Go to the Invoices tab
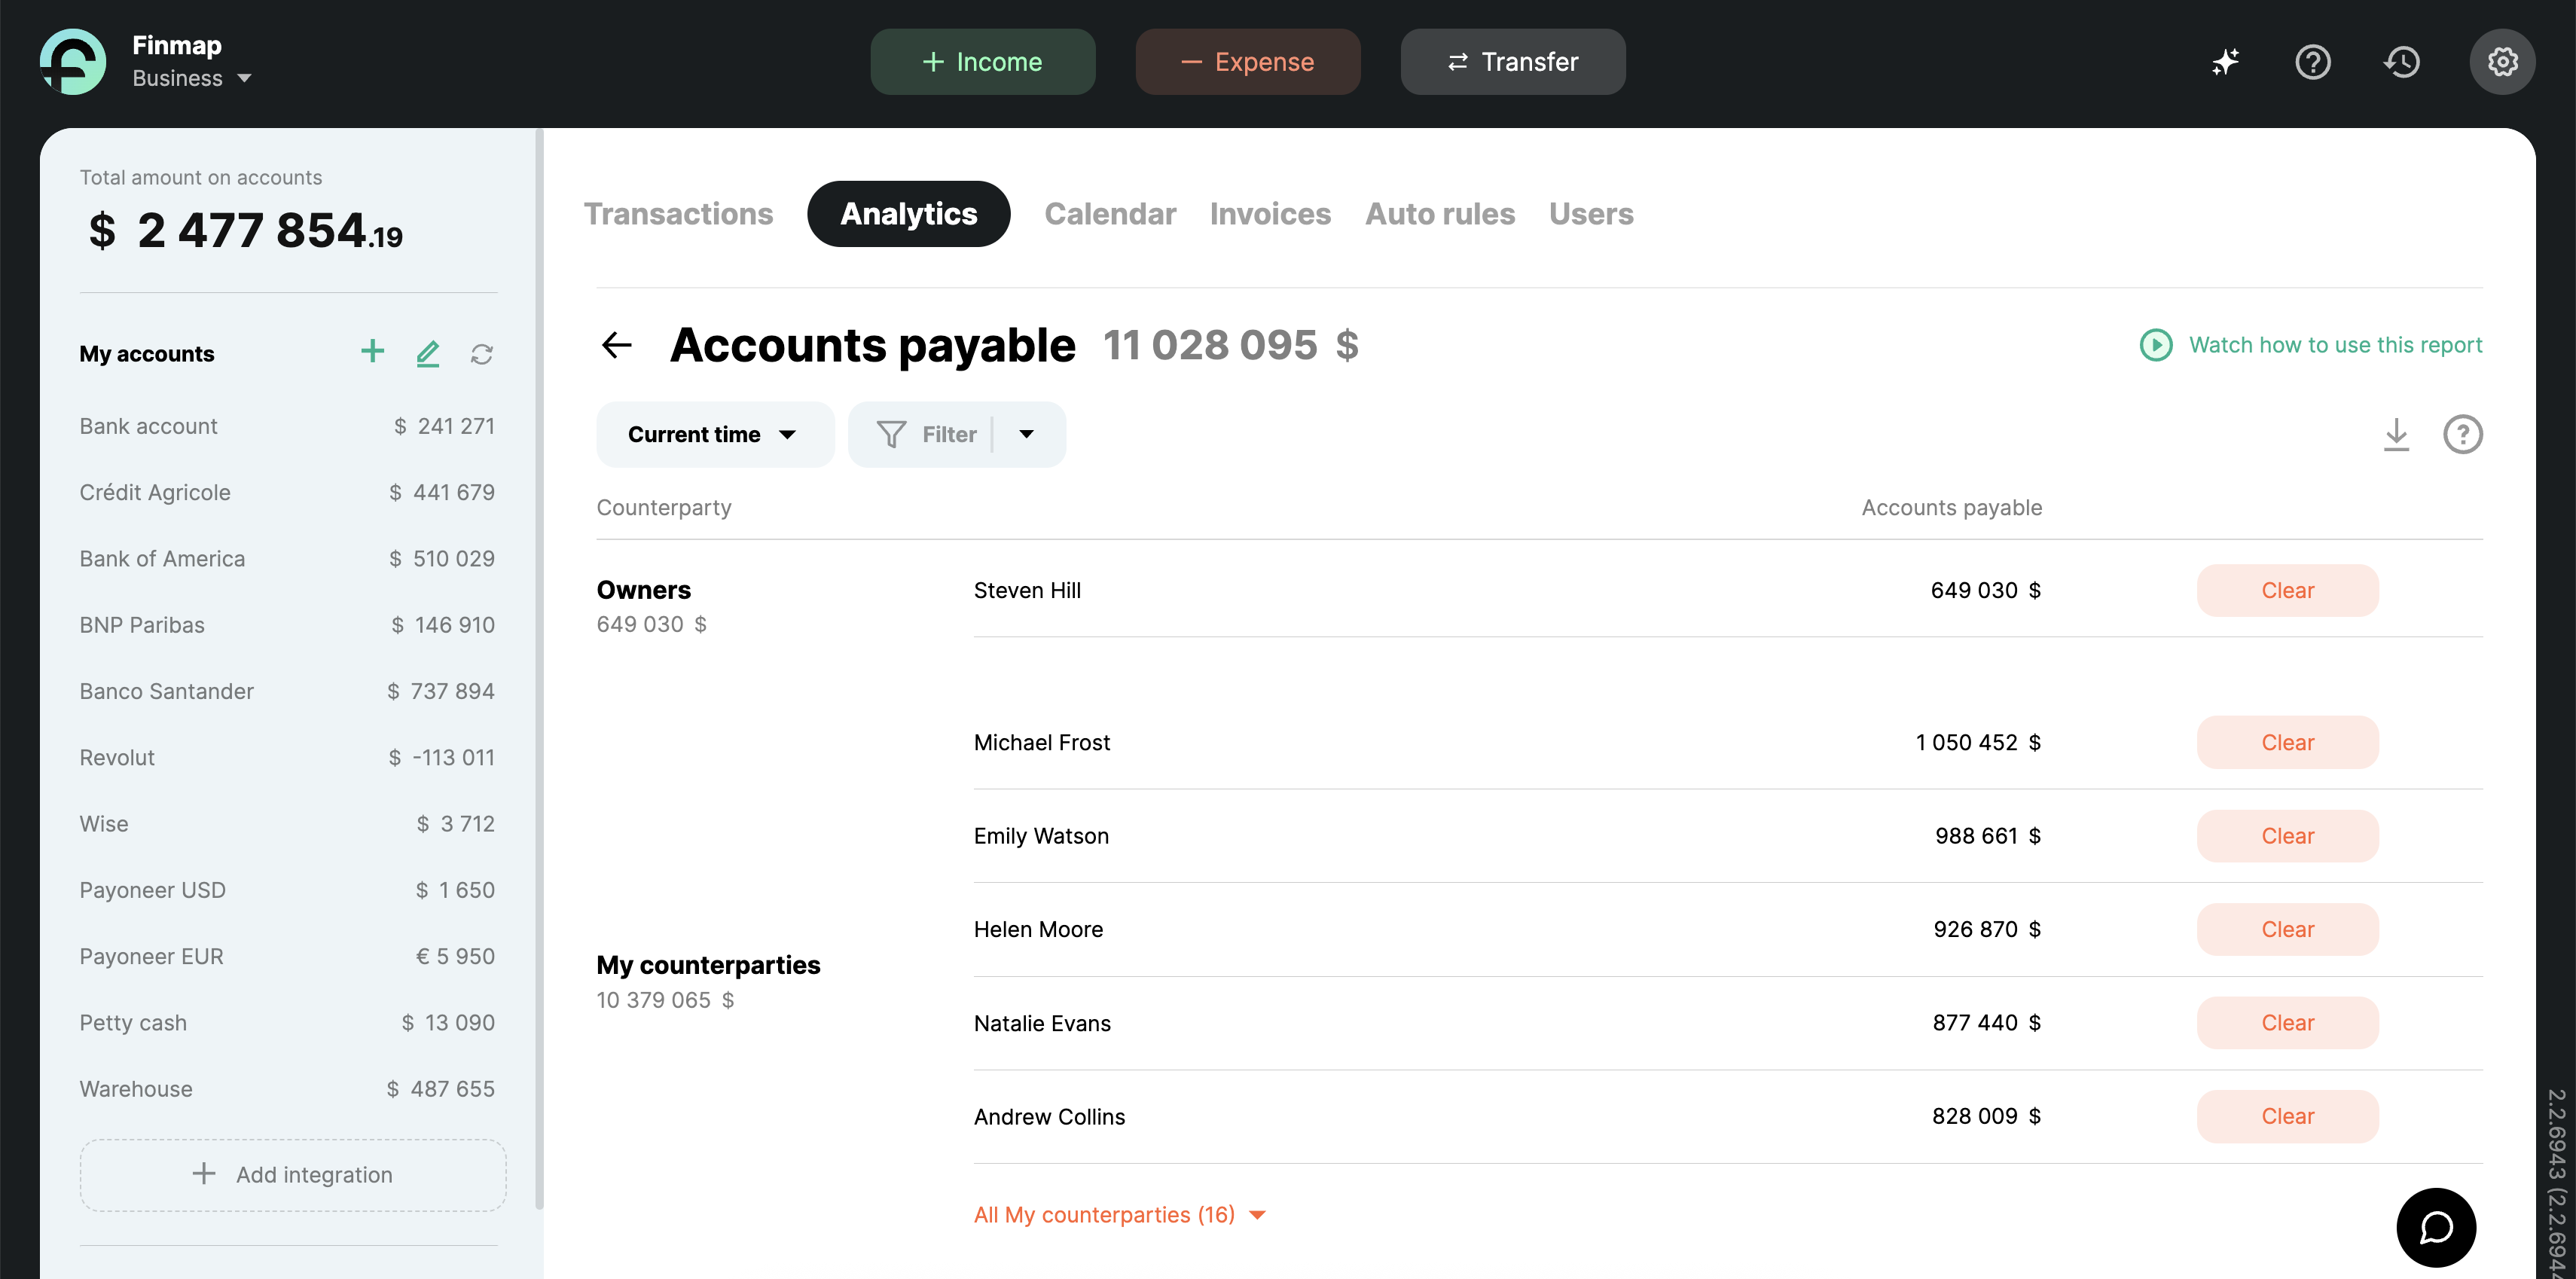 click(1270, 214)
